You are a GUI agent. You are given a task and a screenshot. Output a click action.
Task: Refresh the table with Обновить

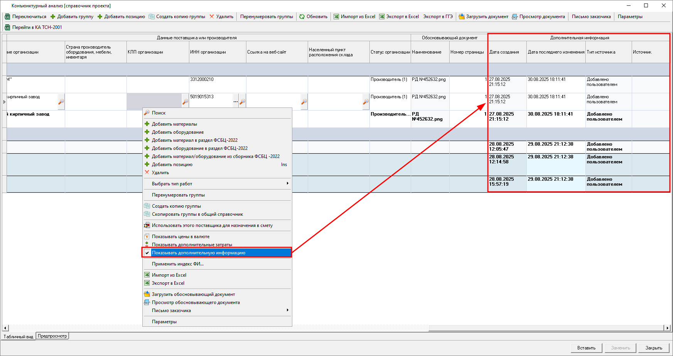(x=313, y=17)
